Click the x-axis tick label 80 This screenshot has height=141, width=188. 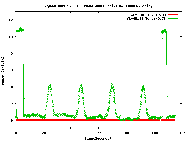(127, 133)
